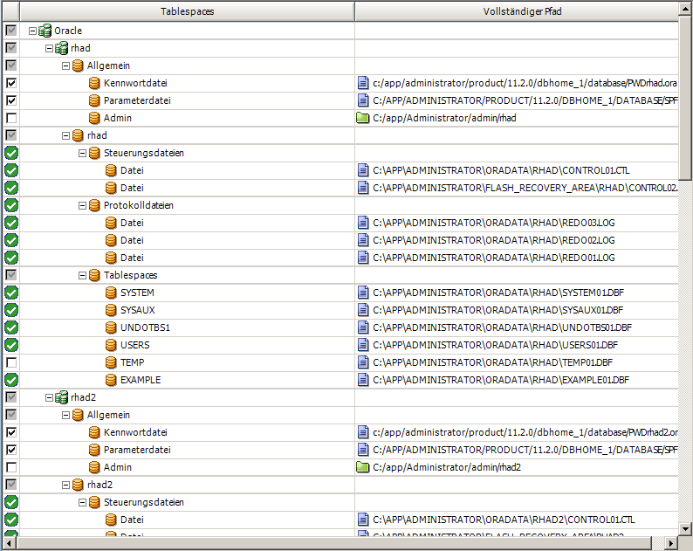Check the Admin checkbox under rhad Allgemein
Screen dimensions: 693x551
11,118
